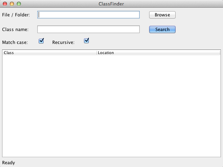Click the divider between Class and Location headers

(x=97, y=53)
